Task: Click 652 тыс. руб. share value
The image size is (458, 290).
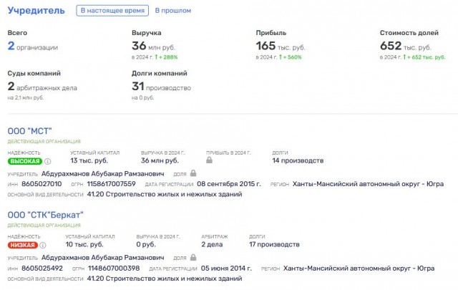Action: click(x=406, y=47)
